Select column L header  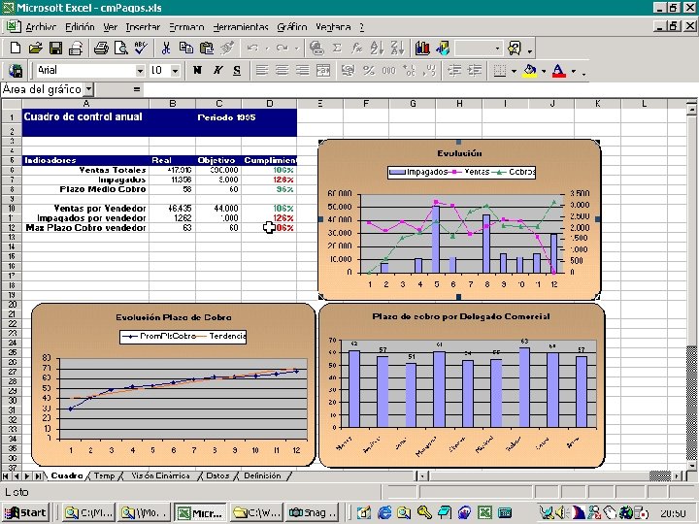(644, 104)
